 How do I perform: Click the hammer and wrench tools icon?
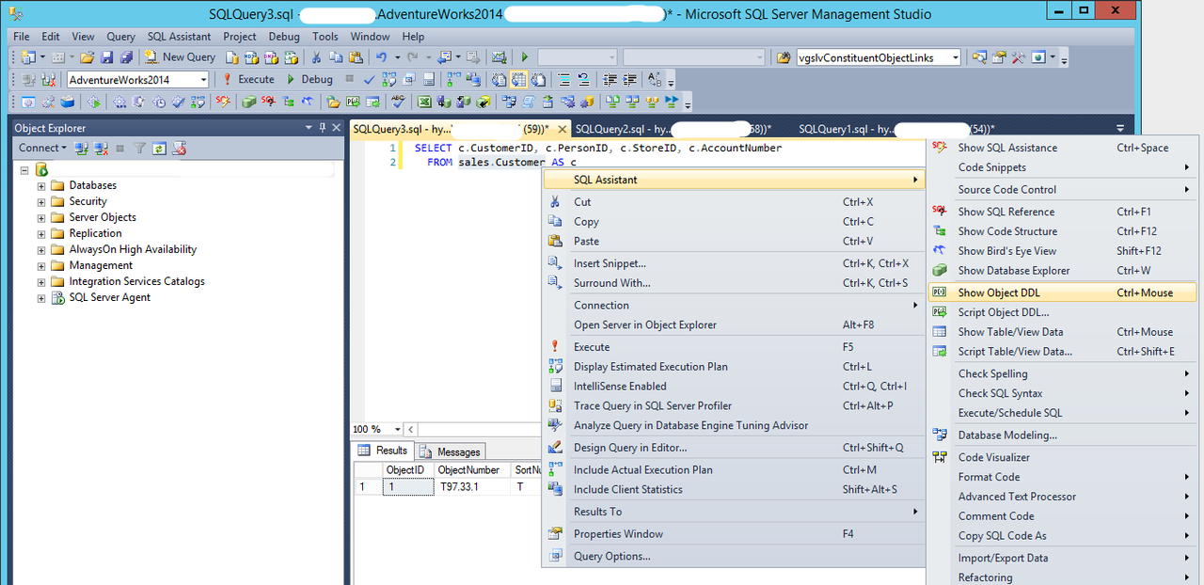pyautogui.click(x=1019, y=57)
